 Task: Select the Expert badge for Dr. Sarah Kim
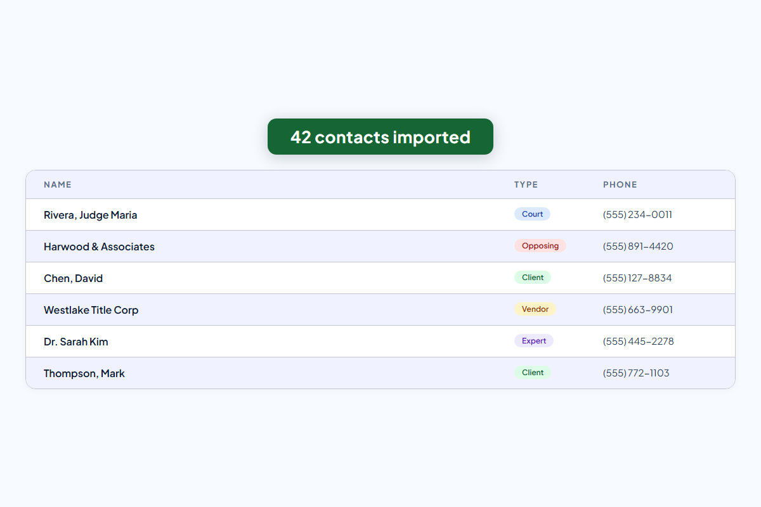pyautogui.click(x=533, y=341)
